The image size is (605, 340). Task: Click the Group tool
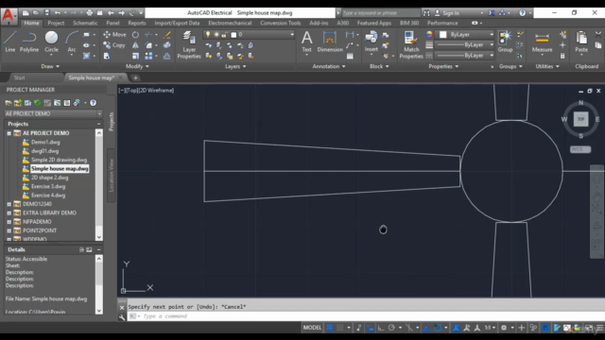click(505, 42)
